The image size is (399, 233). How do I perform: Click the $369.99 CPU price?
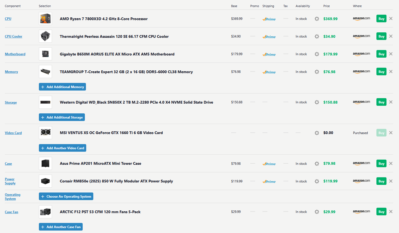pyautogui.click(x=330, y=19)
